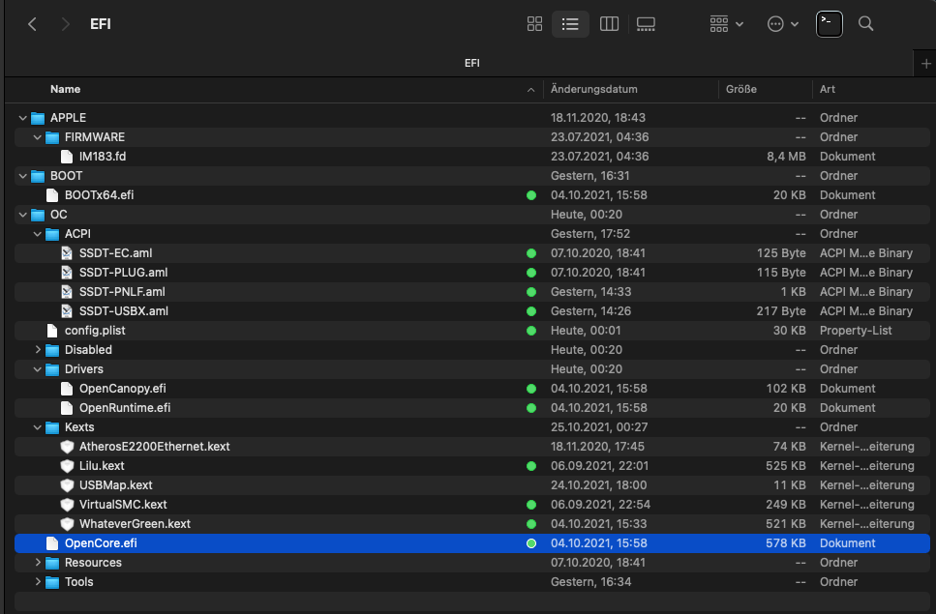The width and height of the screenshot is (936, 614).
Task: Collapse the OC folder
Action: click(x=22, y=215)
